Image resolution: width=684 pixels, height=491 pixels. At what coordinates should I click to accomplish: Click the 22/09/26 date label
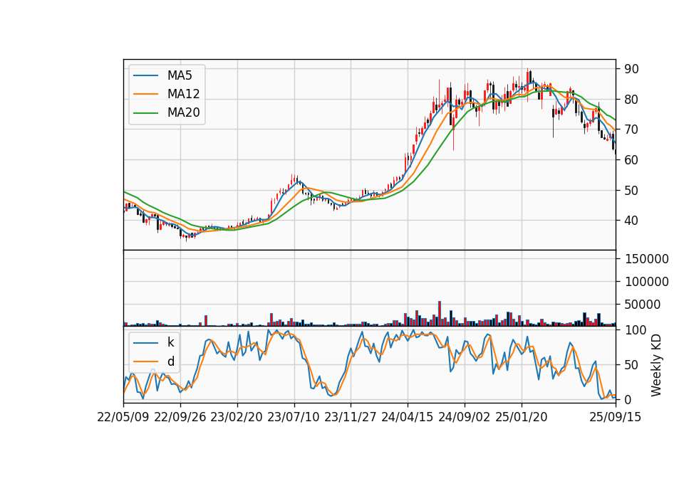click(x=180, y=417)
